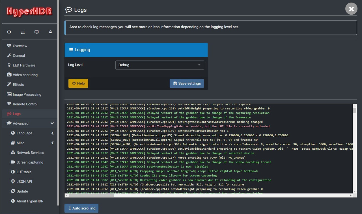Open the brightness settings sun icon
The height and width of the screenshot is (214, 362).
click(9, 32)
